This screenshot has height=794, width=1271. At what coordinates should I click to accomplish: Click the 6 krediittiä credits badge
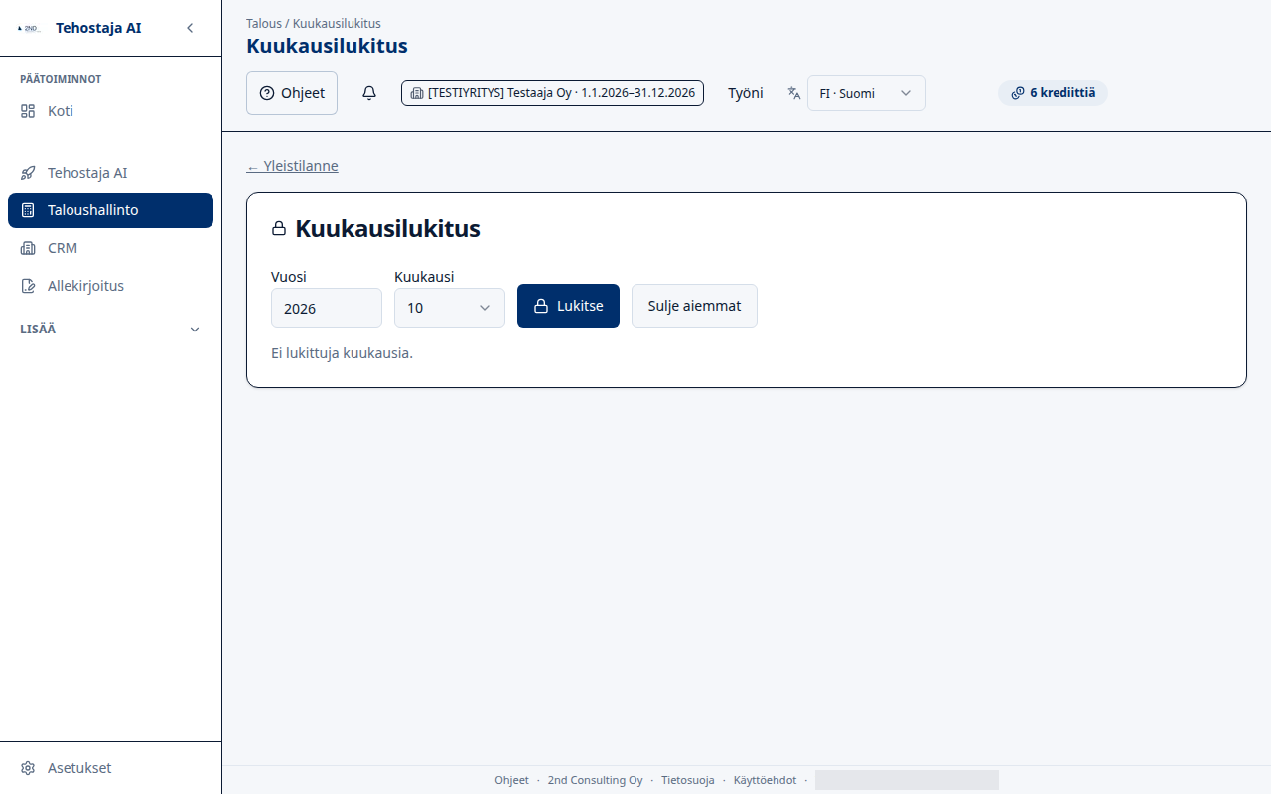point(1053,93)
